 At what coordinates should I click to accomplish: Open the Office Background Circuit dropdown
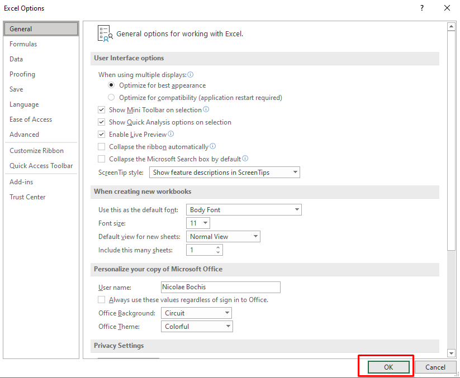(x=196, y=313)
